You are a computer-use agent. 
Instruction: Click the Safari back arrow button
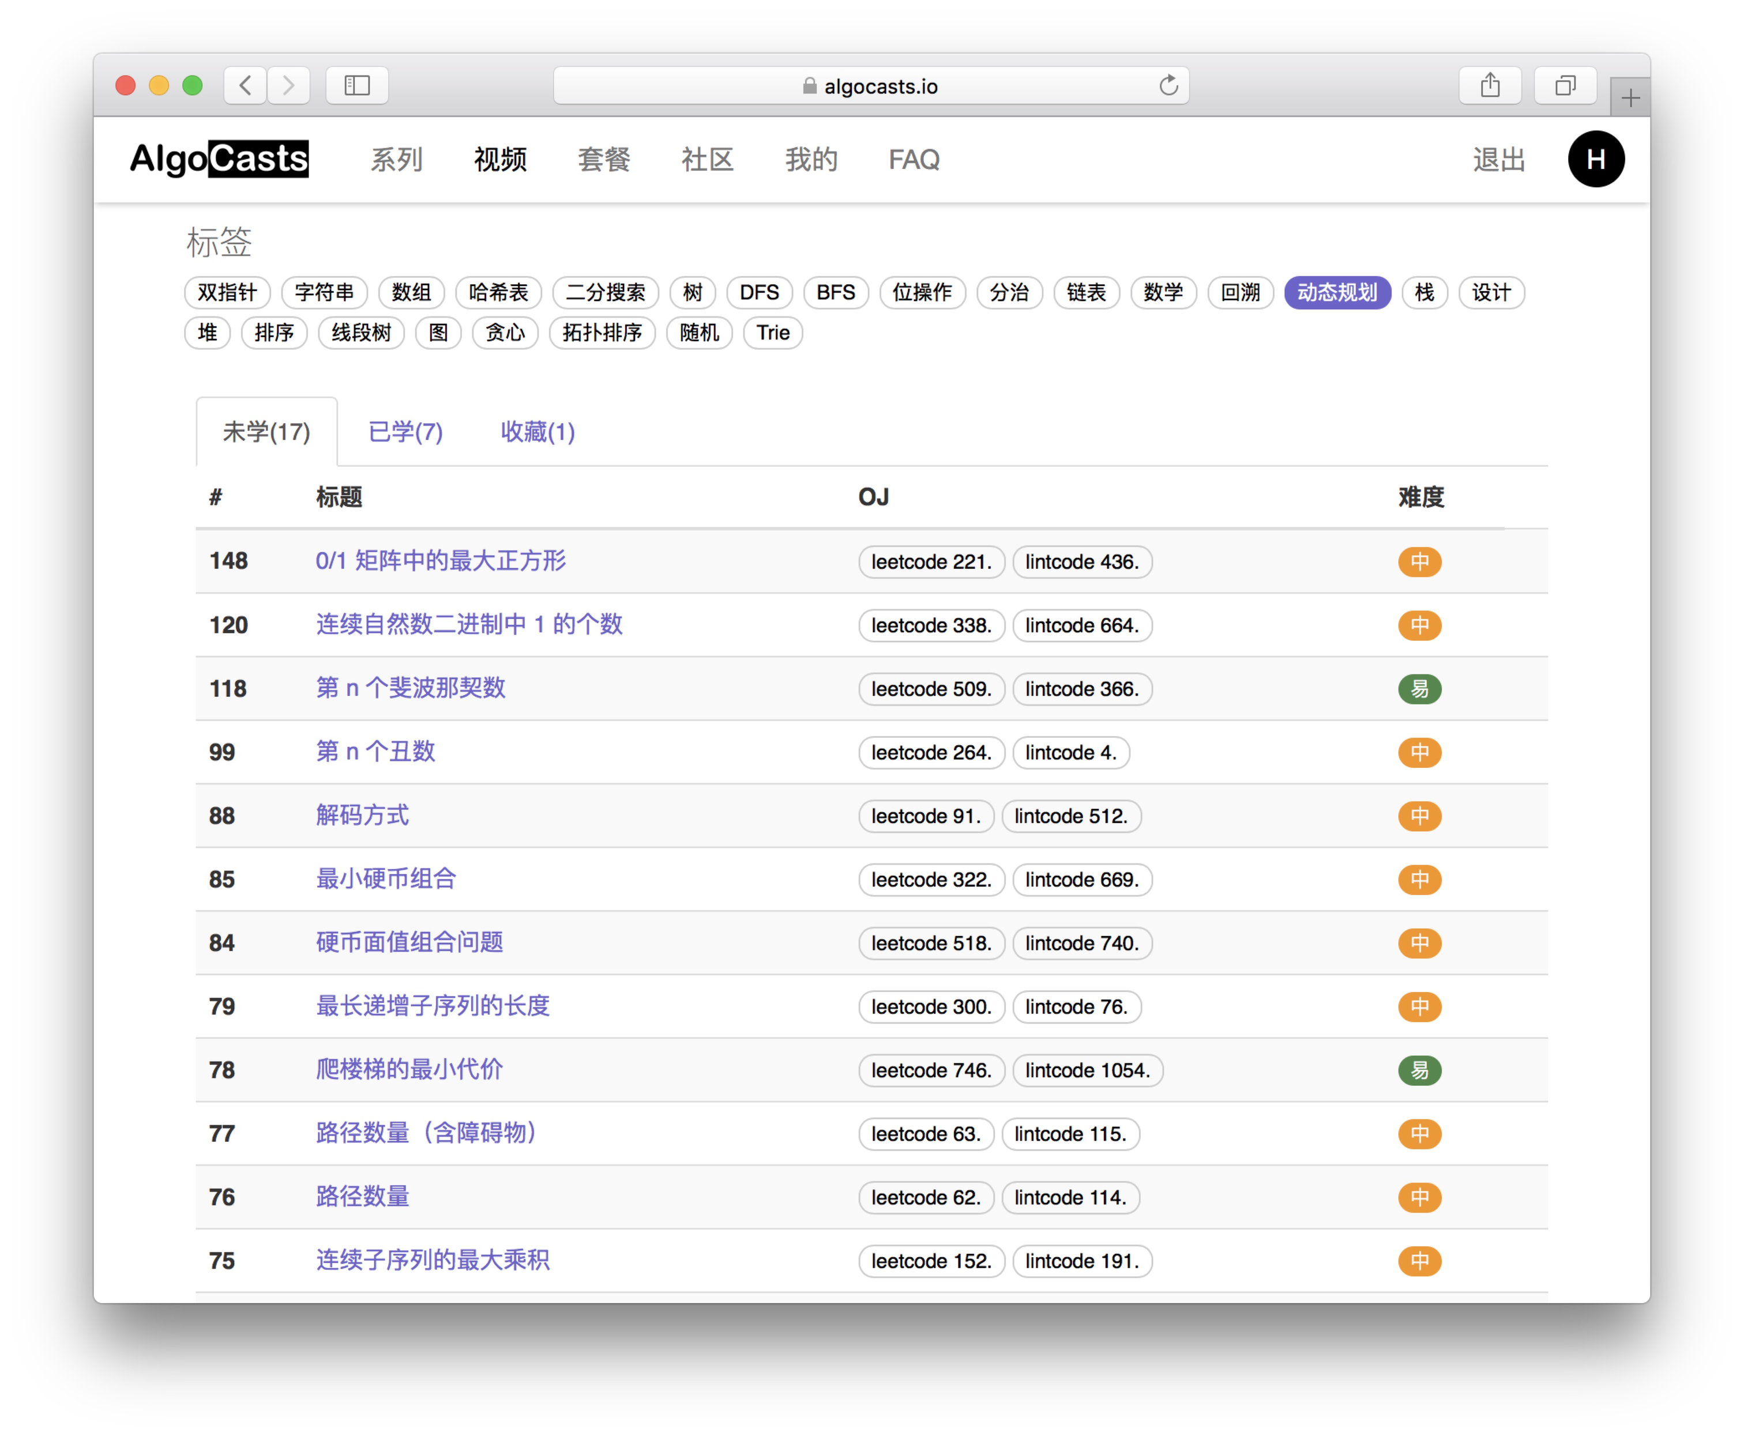click(245, 85)
